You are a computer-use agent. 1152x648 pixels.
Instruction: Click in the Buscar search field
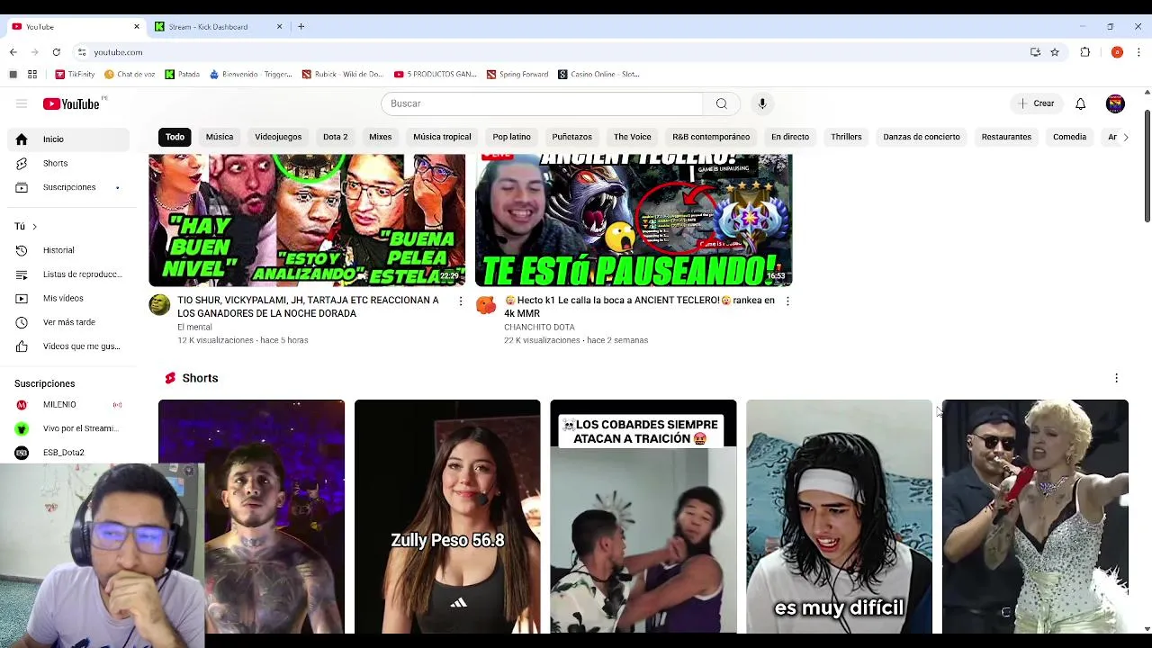[x=542, y=103]
